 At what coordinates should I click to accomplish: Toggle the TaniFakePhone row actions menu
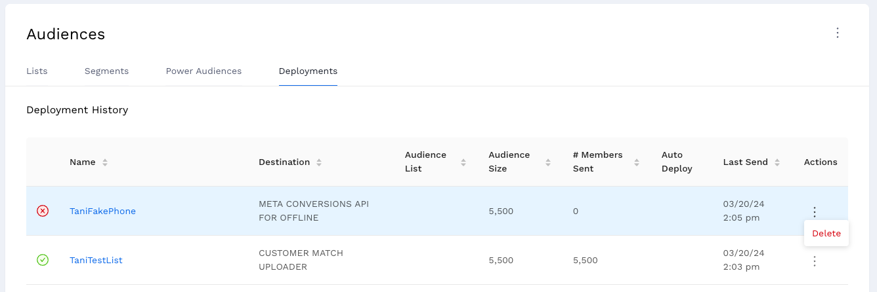click(815, 211)
